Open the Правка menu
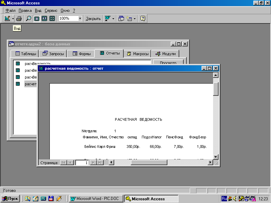Screen dimensions: 271x203 [25, 10]
